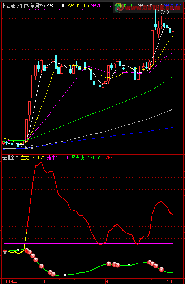185x284 pixels.
Task: Select the magenta MA20: 6.33 label
Action: click(x=102, y=5)
